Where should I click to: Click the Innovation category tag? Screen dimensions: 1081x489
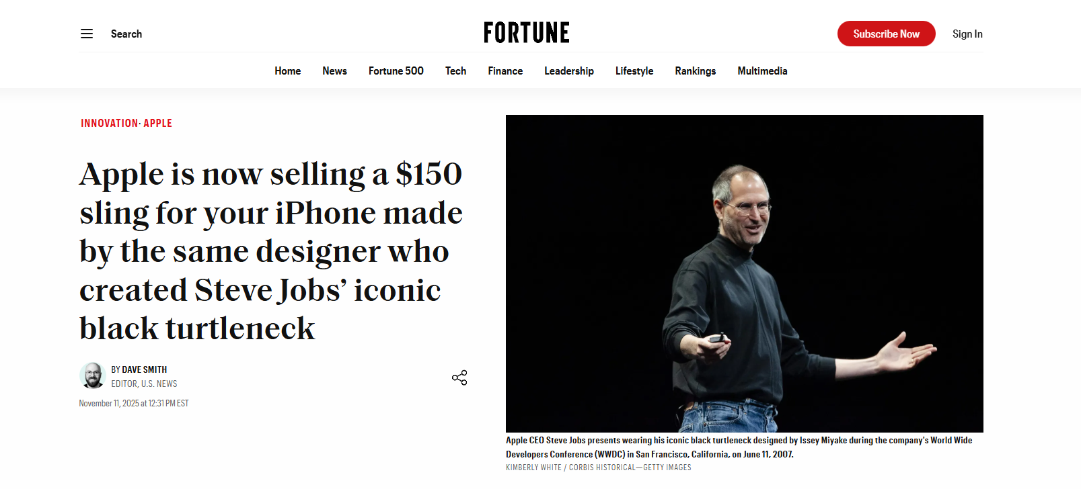(109, 123)
